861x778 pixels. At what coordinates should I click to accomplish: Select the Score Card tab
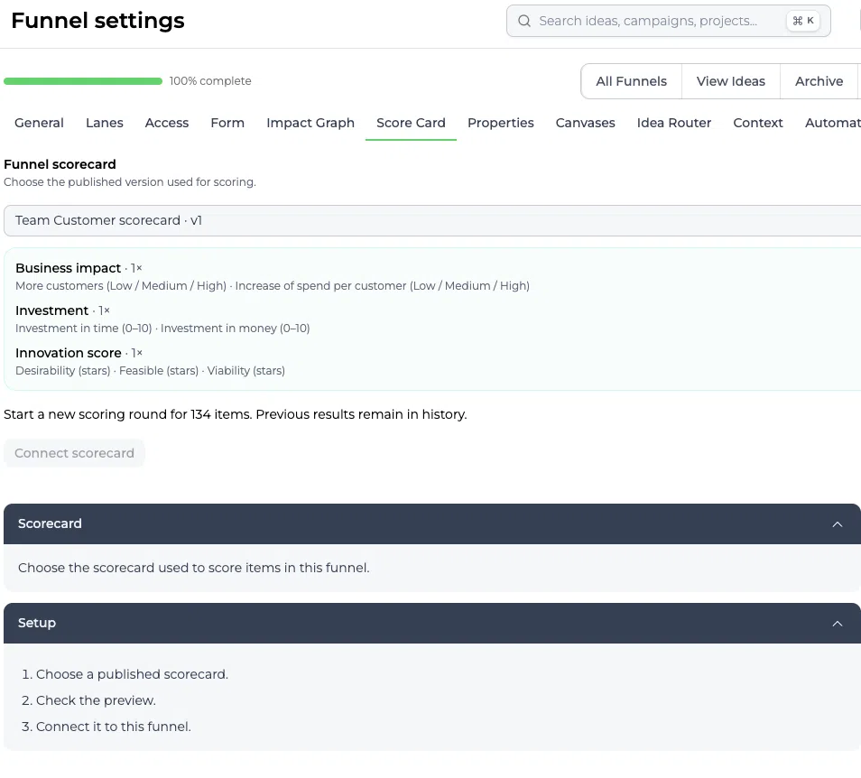(411, 123)
